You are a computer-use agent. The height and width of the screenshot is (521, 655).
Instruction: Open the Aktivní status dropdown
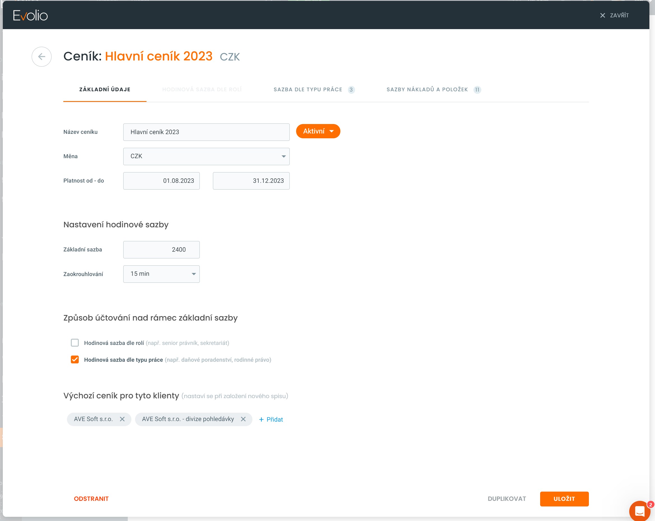click(x=318, y=131)
